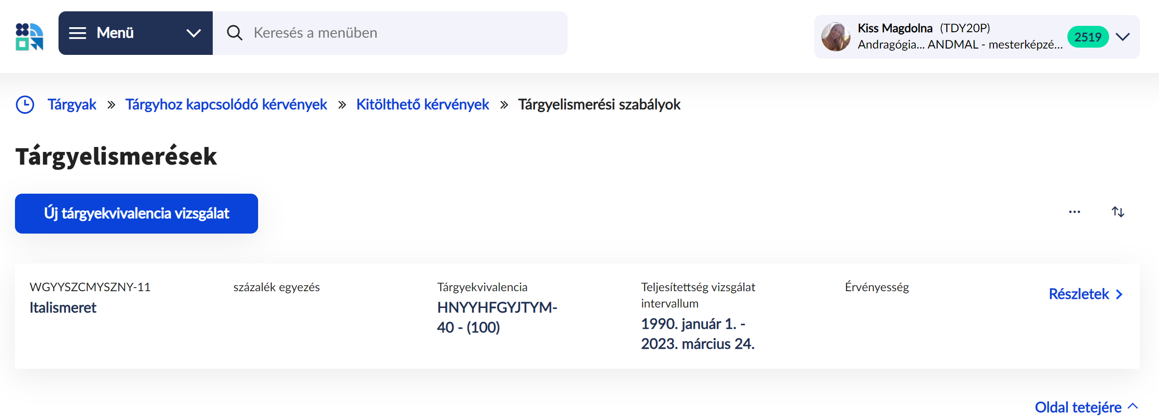Open the hamburger Menü icon
This screenshot has width=1159, height=420.
pos(78,33)
